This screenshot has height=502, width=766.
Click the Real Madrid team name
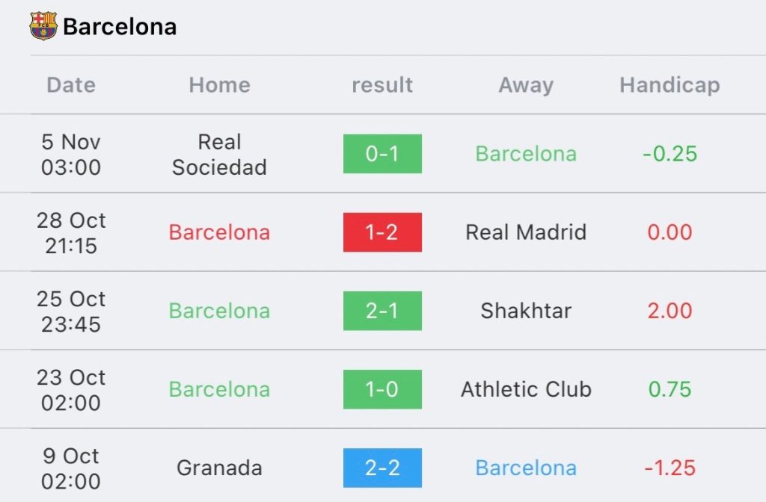pos(526,232)
